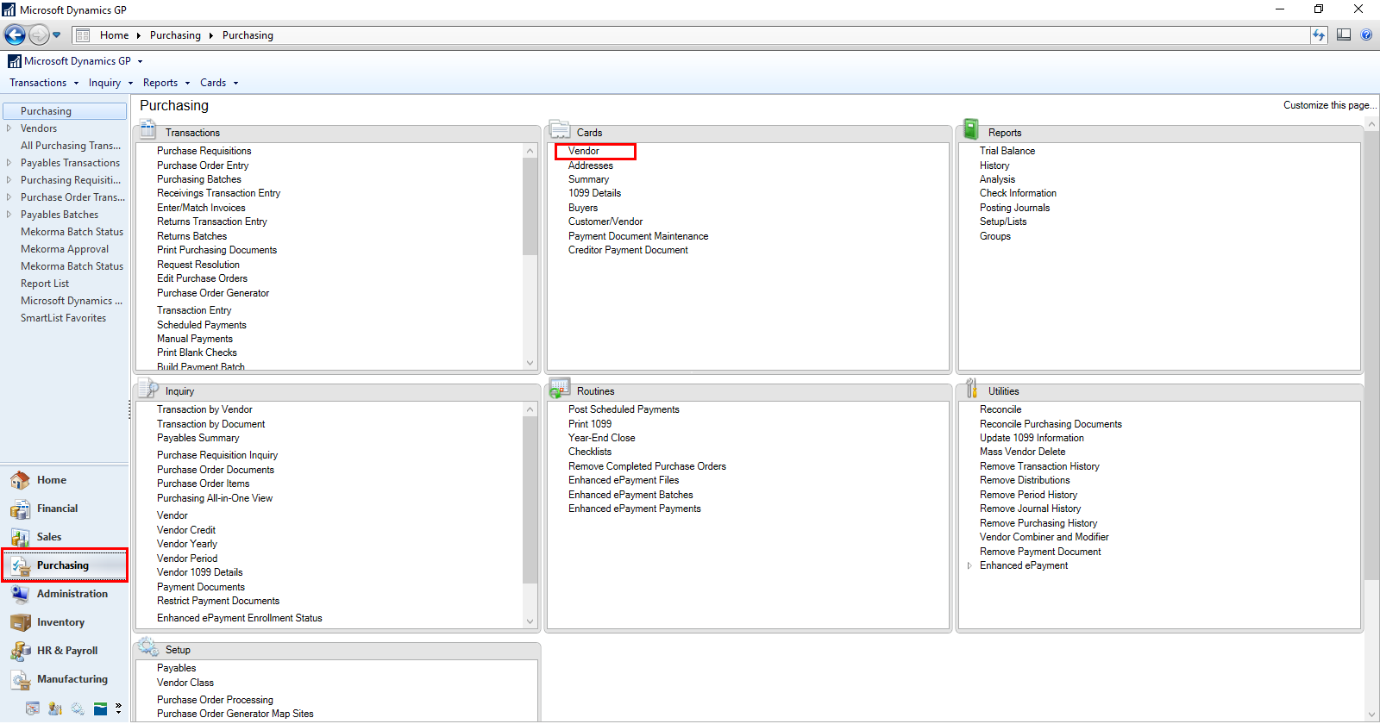
Task: Open the blue Help question mark icon
Action: [1366, 35]
